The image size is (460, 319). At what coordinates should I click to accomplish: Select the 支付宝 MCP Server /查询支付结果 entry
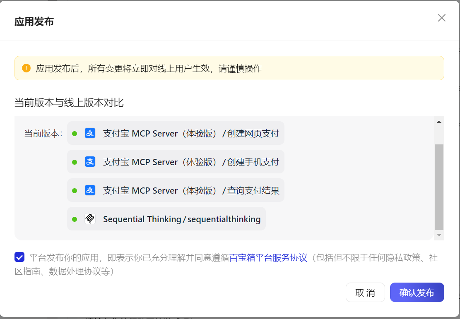point(176,190)
